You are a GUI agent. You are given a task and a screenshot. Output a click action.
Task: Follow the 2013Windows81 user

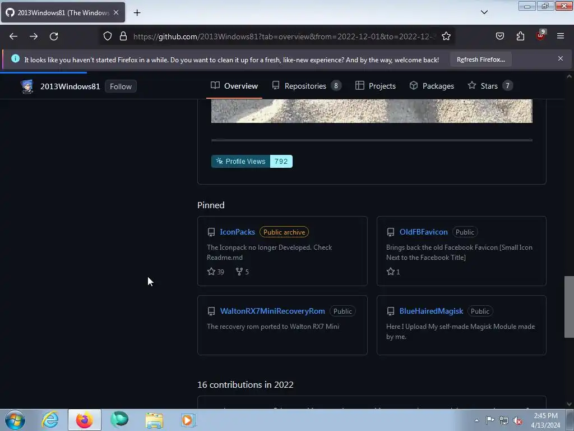click(x=121, y=86)
